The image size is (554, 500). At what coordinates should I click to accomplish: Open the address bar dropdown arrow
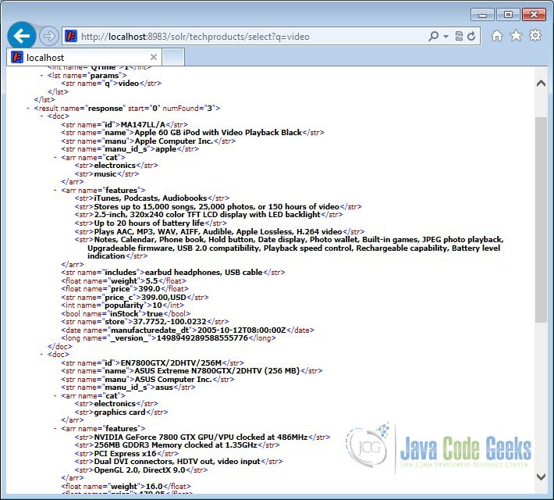click(x=446, y=36)
